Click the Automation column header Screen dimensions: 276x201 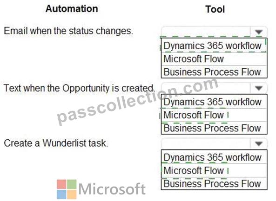(72, 9)
